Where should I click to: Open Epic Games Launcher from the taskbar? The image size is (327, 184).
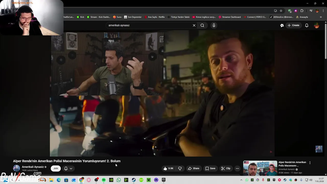[x=163, y=180]
